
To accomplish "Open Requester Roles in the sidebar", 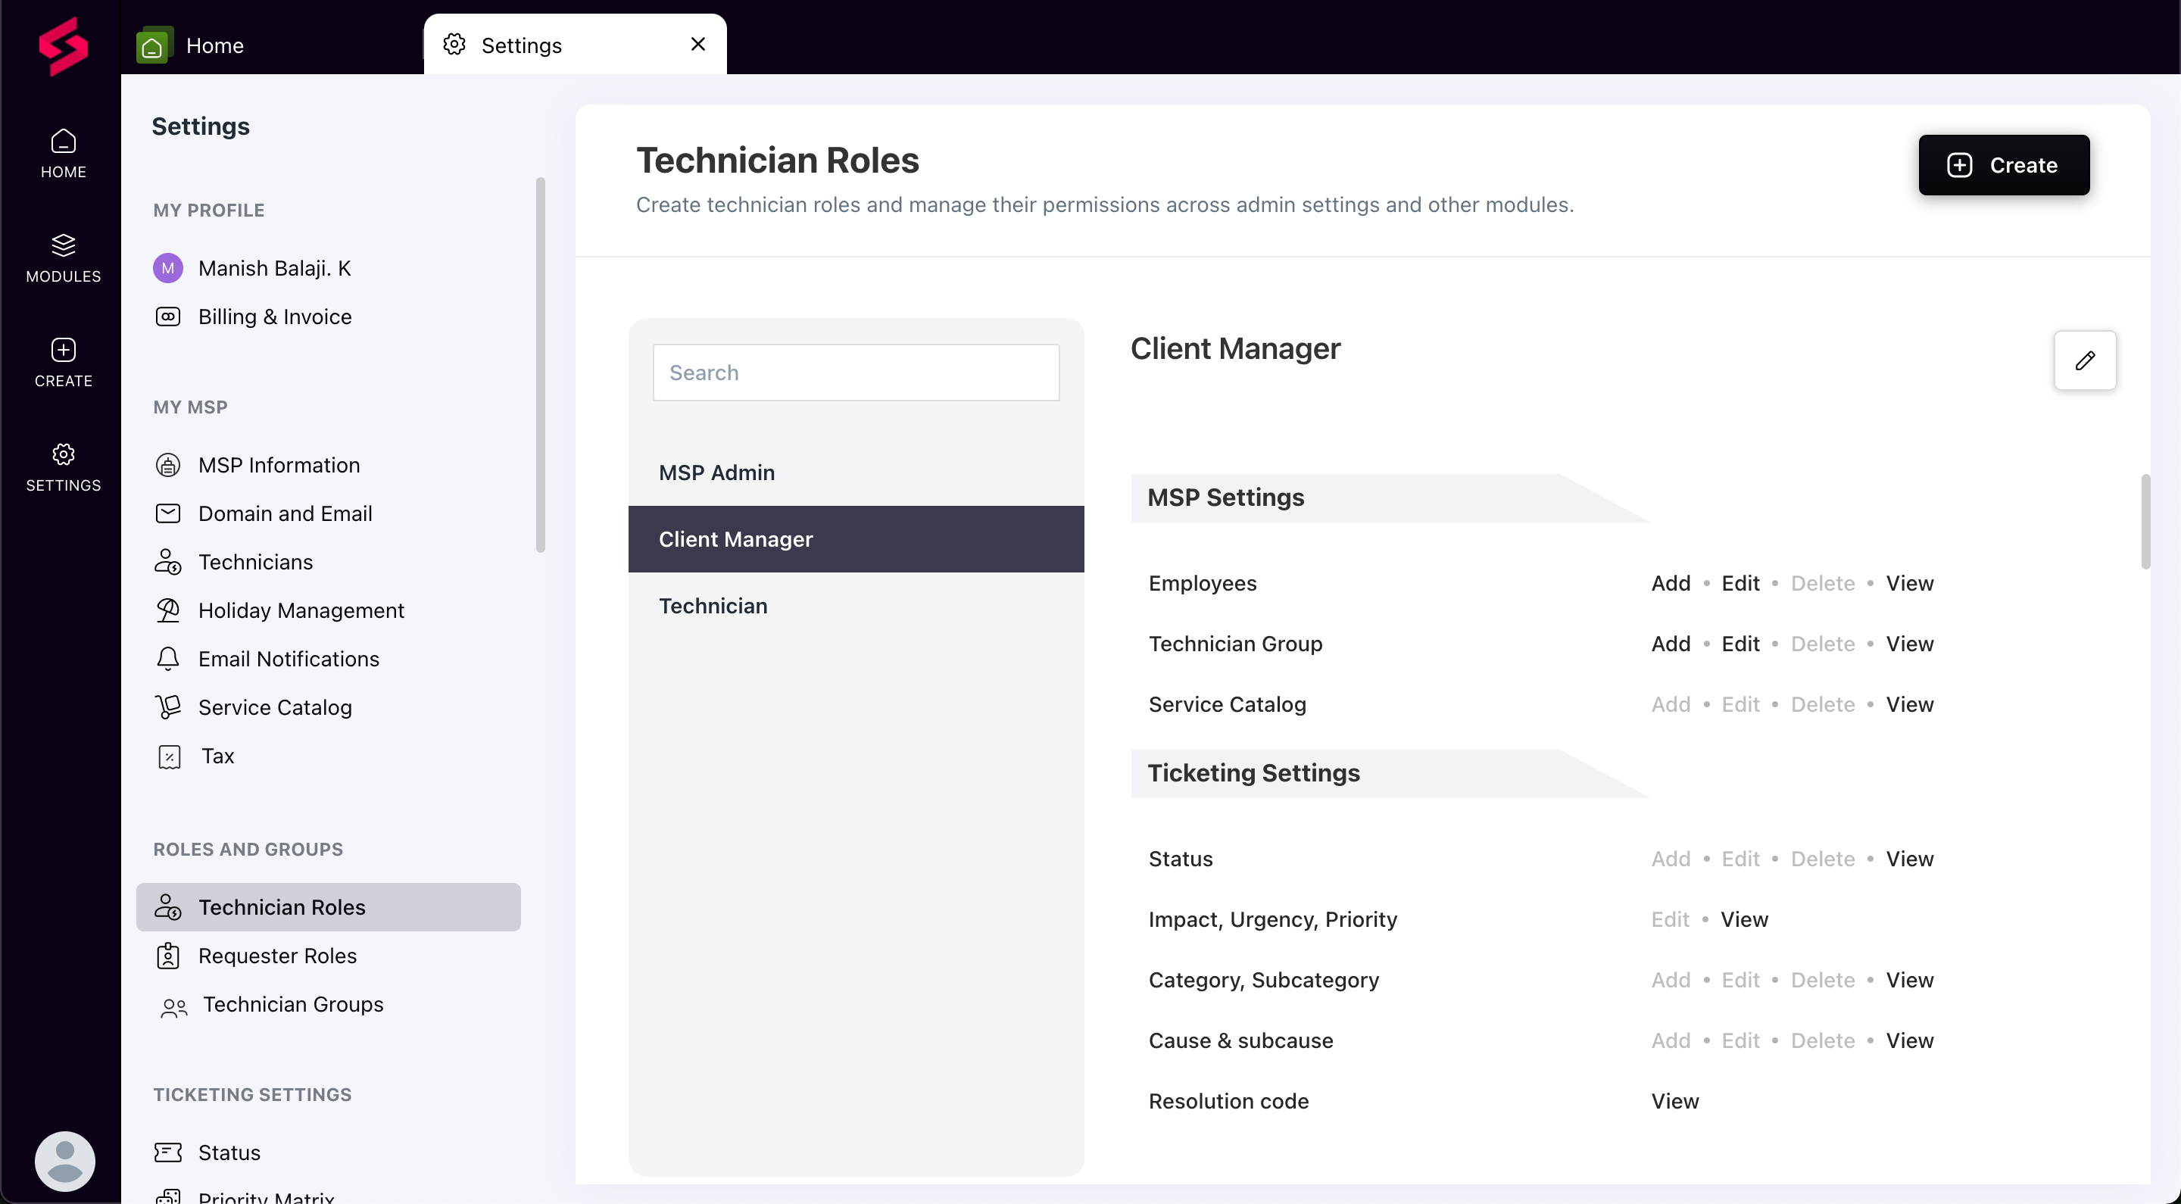I will [277, 956].
